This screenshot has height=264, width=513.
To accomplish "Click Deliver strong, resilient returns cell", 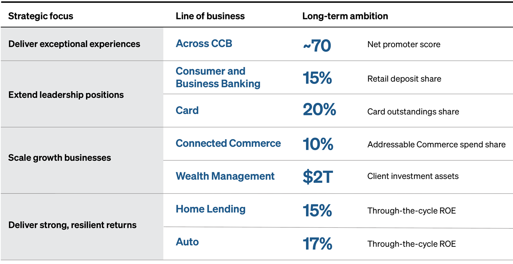I will 72,225.
